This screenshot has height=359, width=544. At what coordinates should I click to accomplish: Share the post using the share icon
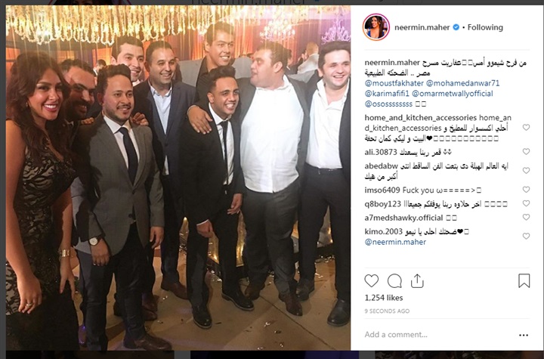point(417,281)
